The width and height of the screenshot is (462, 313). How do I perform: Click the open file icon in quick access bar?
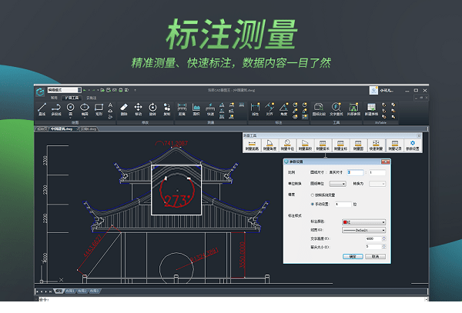pos(102,90)
